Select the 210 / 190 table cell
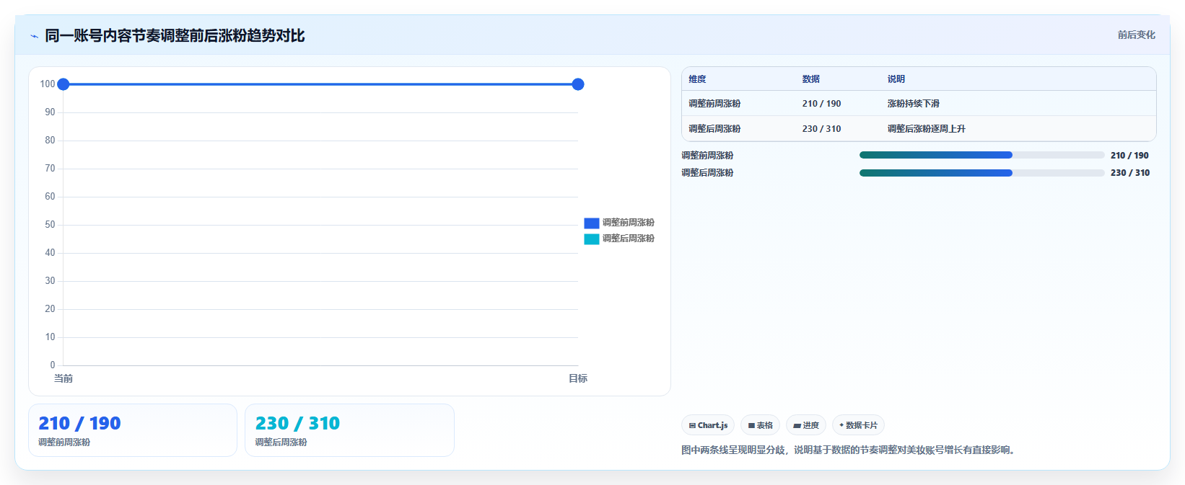This screenshot has width=1185, height=485. [x=821, y=104]
